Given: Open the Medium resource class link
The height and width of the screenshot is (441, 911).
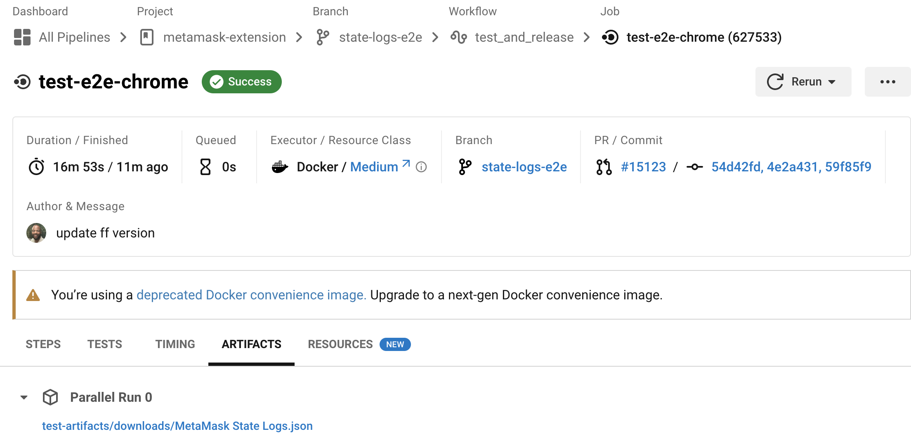Looking at the screenshot, I should tap(374, 167).
